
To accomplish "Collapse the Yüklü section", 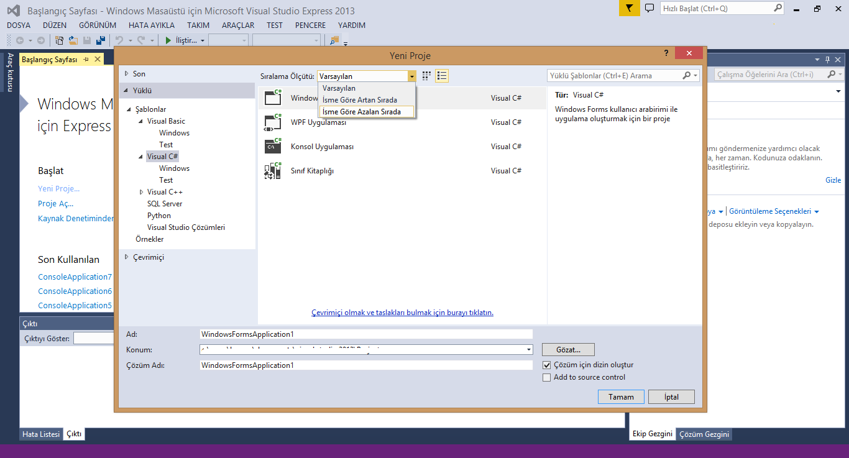I will tap(127, 91).
